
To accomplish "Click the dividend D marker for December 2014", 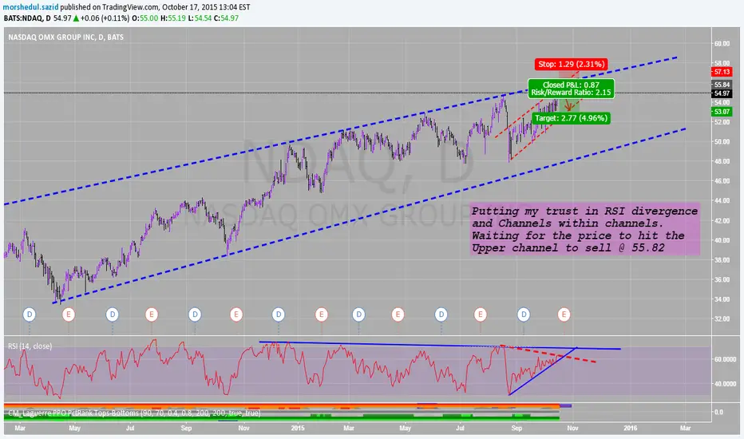I will 279,314.
